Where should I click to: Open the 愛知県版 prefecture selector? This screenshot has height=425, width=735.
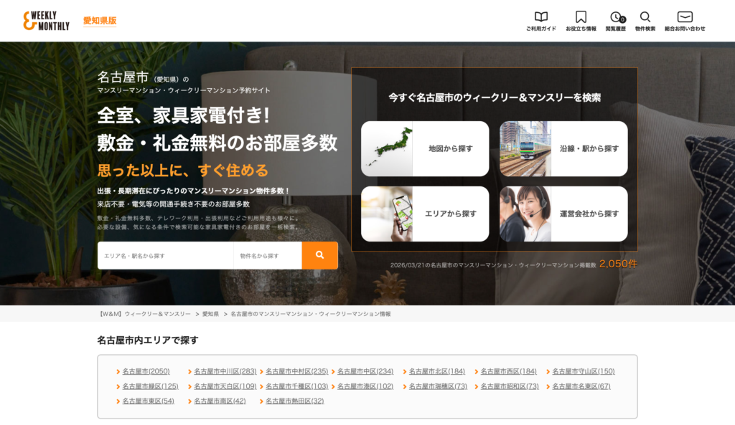tap(100, 21)
